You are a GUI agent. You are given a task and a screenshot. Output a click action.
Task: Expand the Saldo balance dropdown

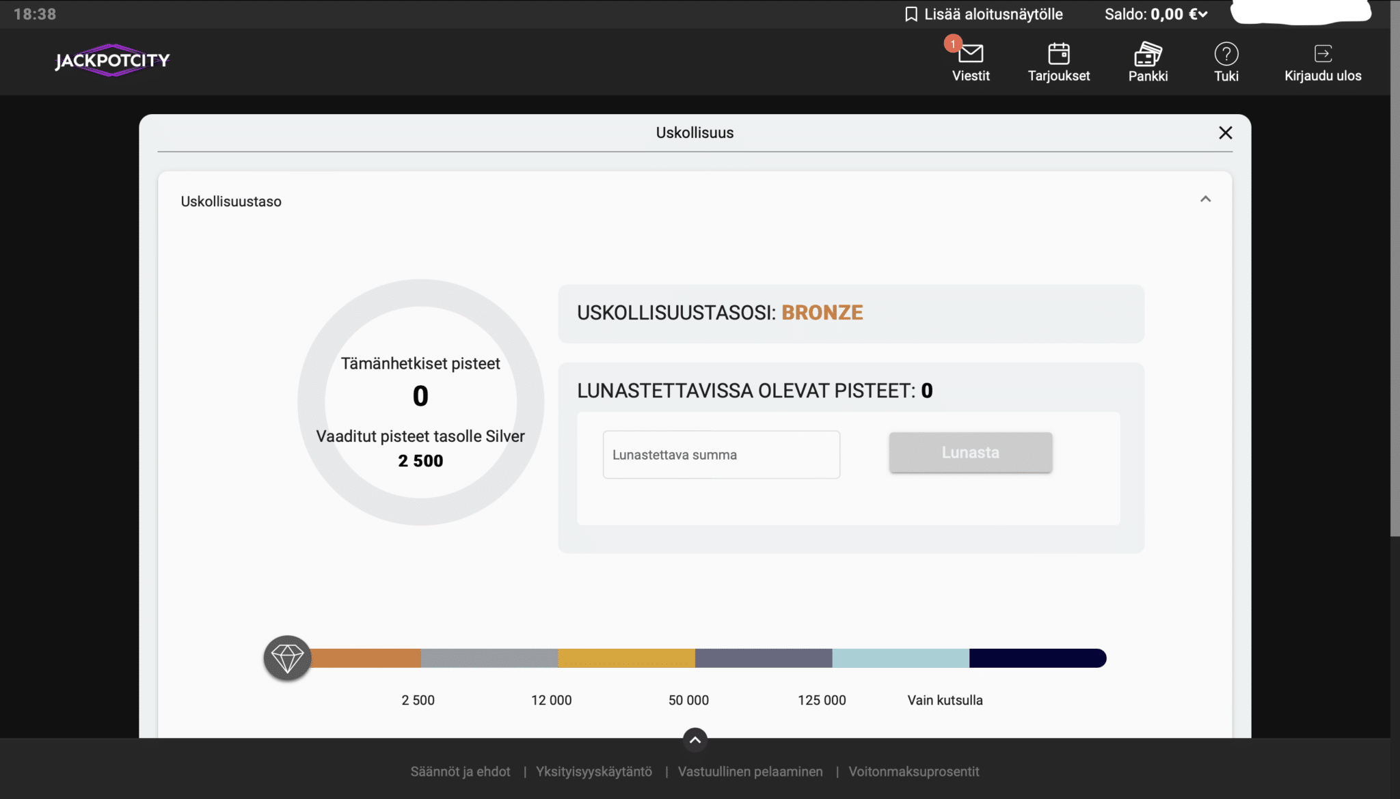coord(1202,14)
